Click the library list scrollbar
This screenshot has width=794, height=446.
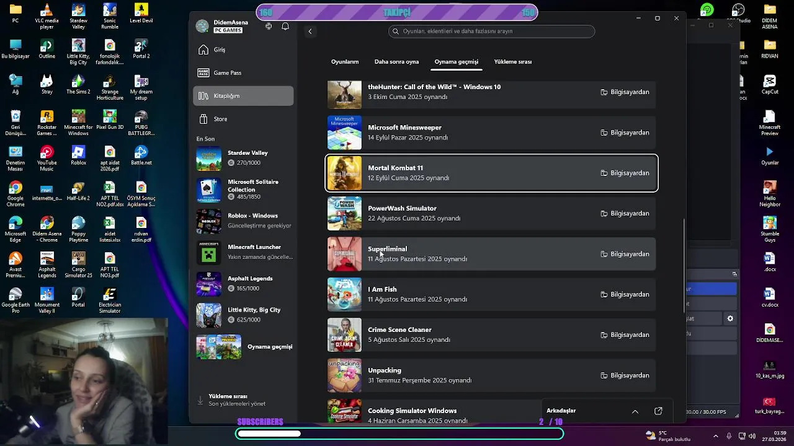(685, 265)
